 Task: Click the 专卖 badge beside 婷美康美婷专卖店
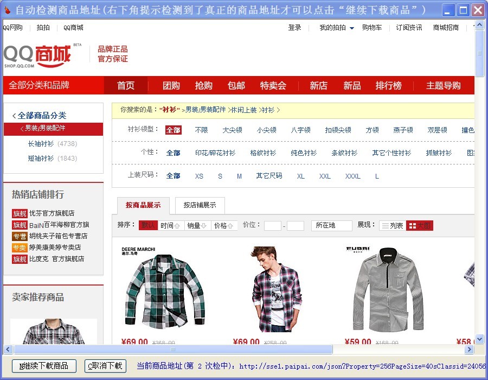pos(20,248)
